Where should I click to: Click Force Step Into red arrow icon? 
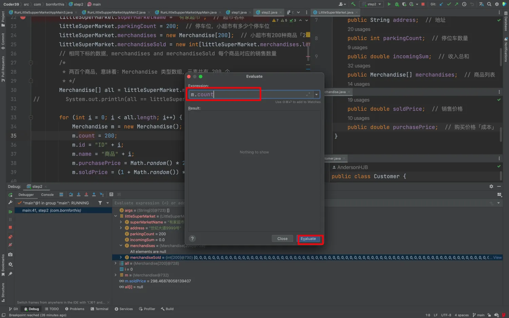point(86,194)
